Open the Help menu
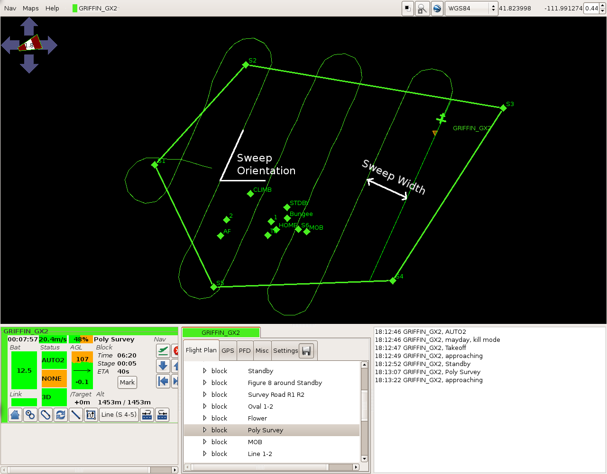This screenshot has width=607, height=474. [x=52, y=9]
